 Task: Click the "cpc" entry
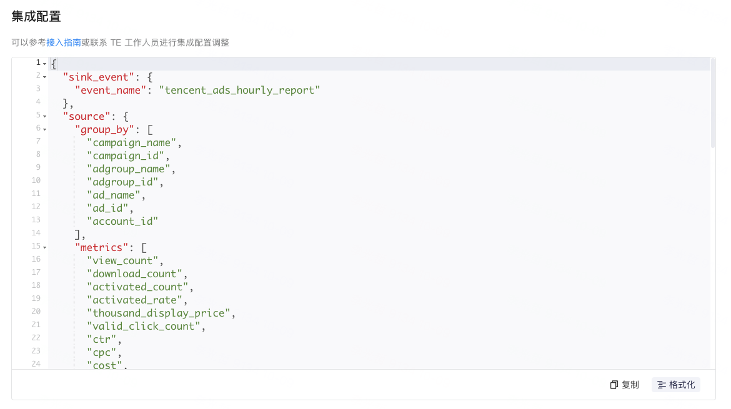pos(102,352)
